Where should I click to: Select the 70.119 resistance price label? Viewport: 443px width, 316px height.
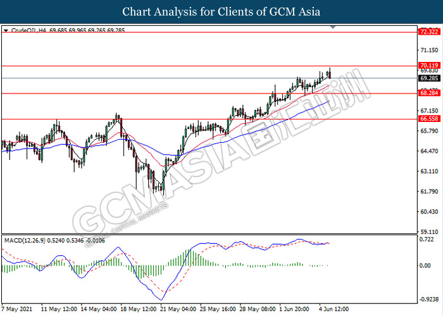click(x=429, y=66)
